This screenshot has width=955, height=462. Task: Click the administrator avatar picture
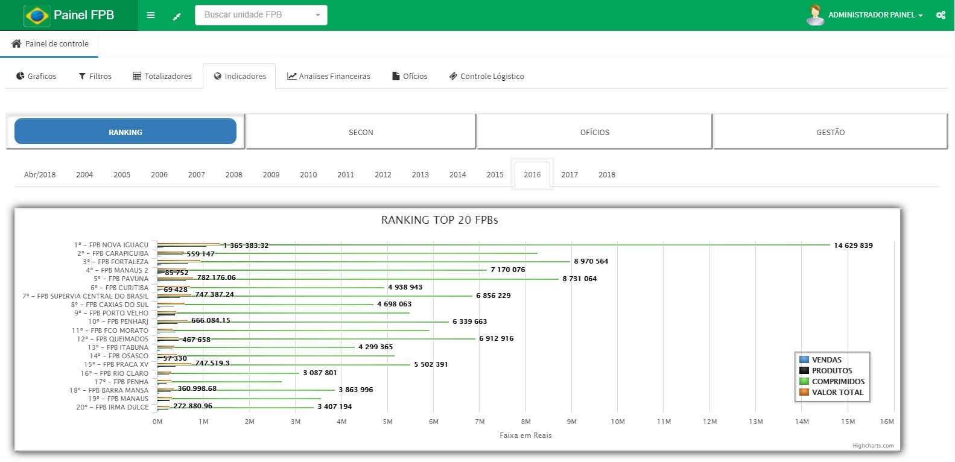(815, 15)
